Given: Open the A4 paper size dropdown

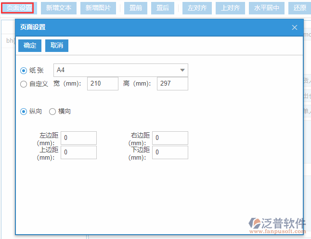Looking at the screenshot, I should coord(120,70).
